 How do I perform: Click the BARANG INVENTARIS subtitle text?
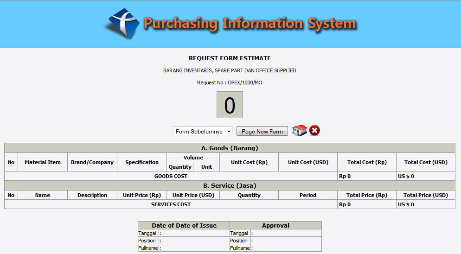coord(230,70)
